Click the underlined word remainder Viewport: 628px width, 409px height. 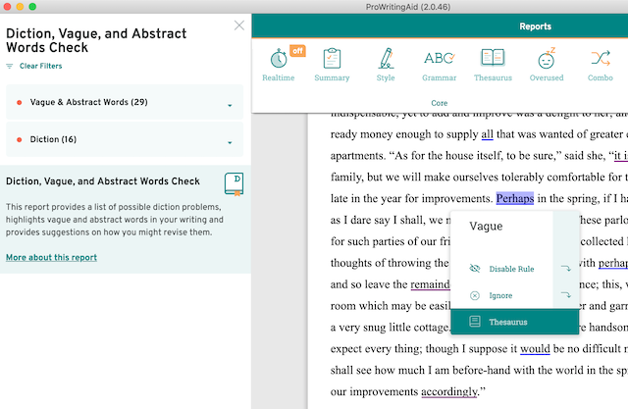click(430, 284)
